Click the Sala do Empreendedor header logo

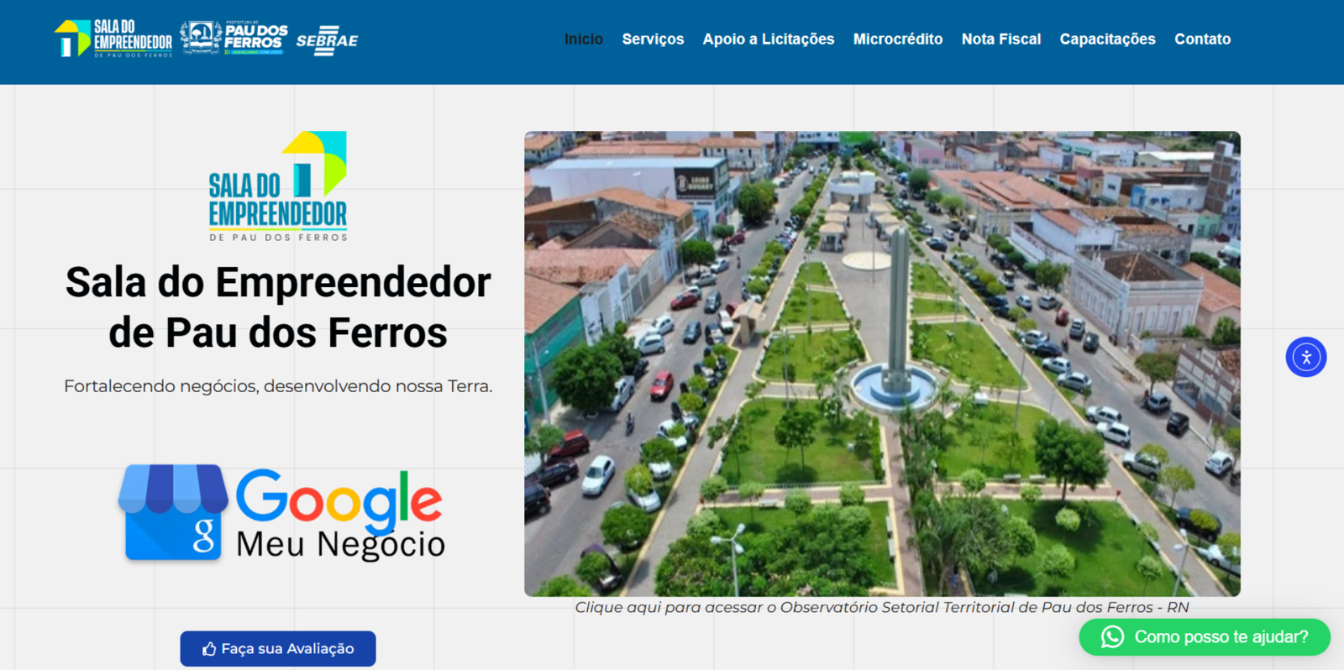pos(113,39)
